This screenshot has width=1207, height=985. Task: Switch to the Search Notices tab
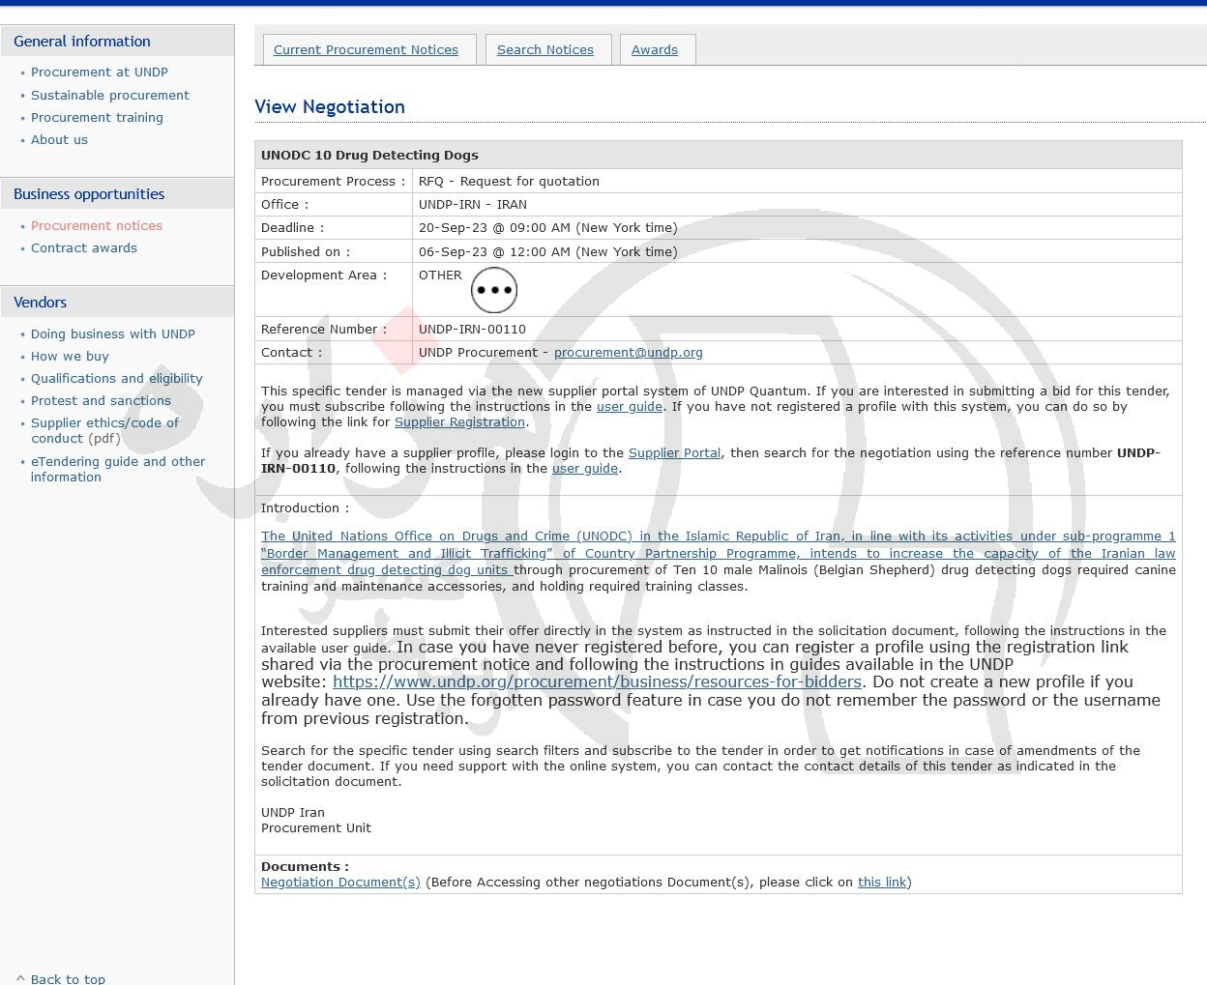tap(545, 50)
